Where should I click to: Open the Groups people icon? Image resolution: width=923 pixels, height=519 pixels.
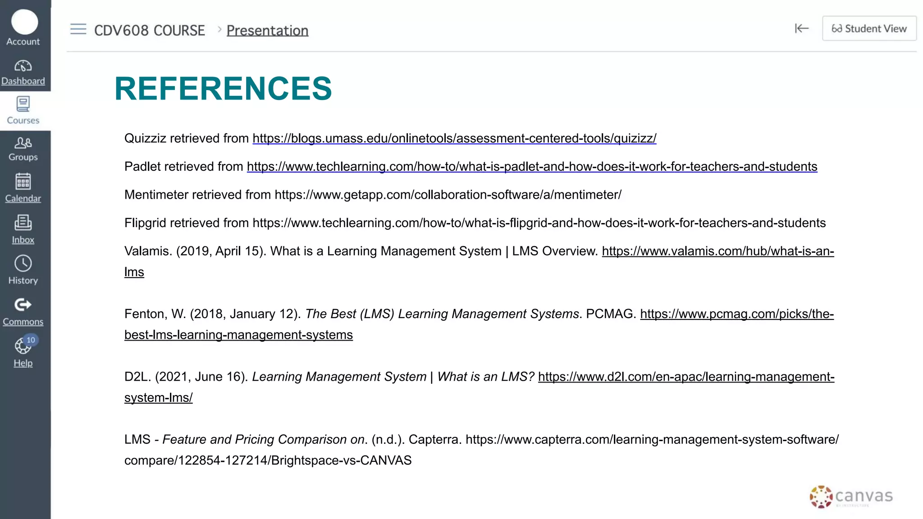[23, 143]
